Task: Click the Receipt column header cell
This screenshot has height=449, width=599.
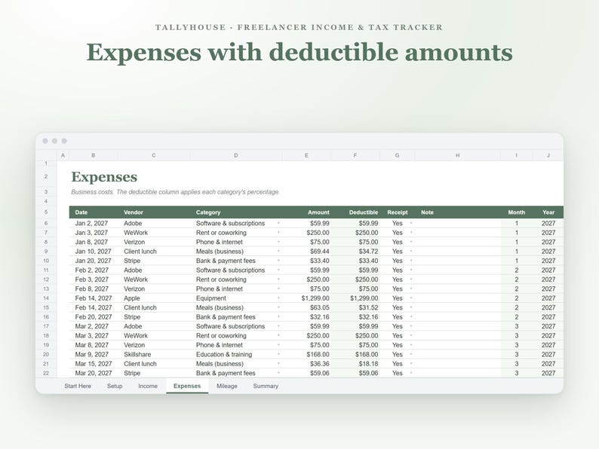Action: coord(398,212)
